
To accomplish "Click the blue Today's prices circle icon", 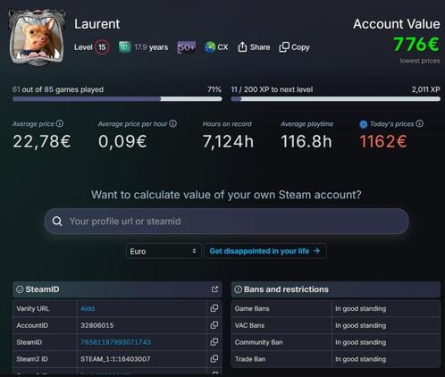I will [x=364, y=124].
